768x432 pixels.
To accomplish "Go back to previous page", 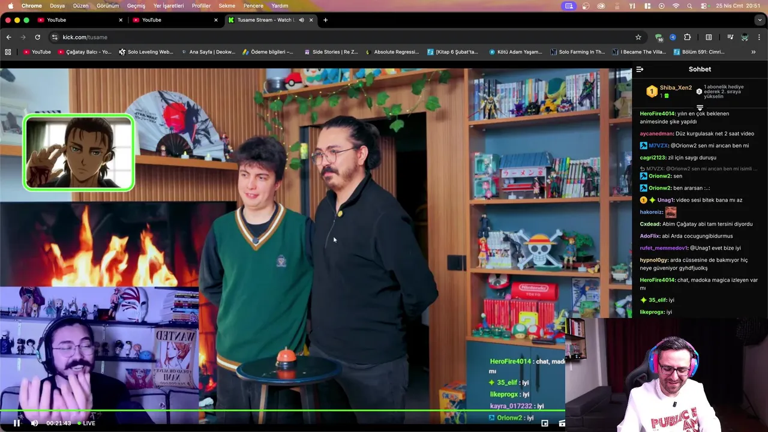I will tap(8, 37).
